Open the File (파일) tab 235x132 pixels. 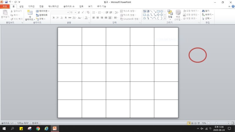pos(5,6)
